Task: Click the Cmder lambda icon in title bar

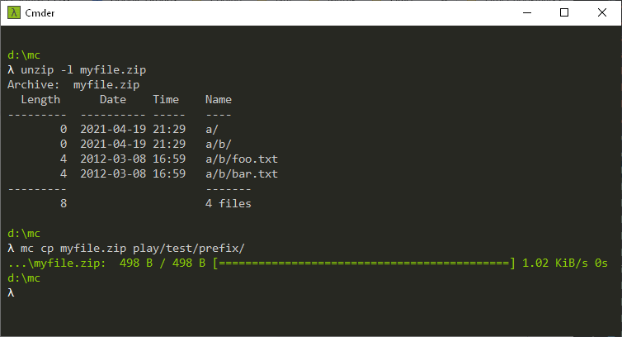Action: 14,12
